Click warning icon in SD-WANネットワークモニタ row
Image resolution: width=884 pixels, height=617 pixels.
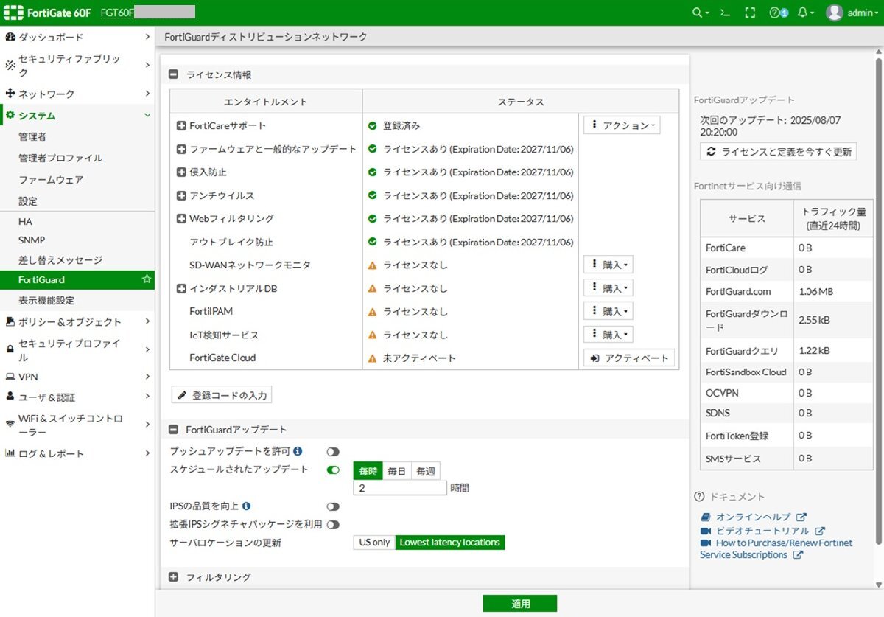373,265
